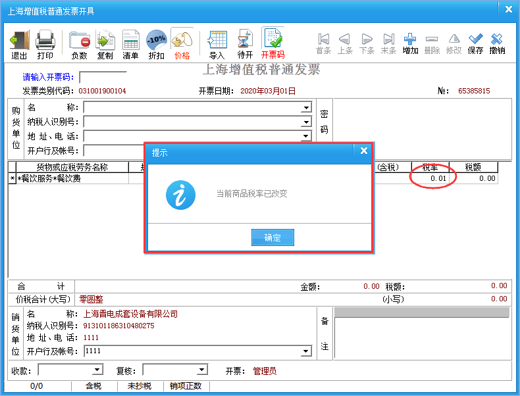
Task: Click the 税额 cell in the 餐饮费 row
Action: tap(473, 178)
